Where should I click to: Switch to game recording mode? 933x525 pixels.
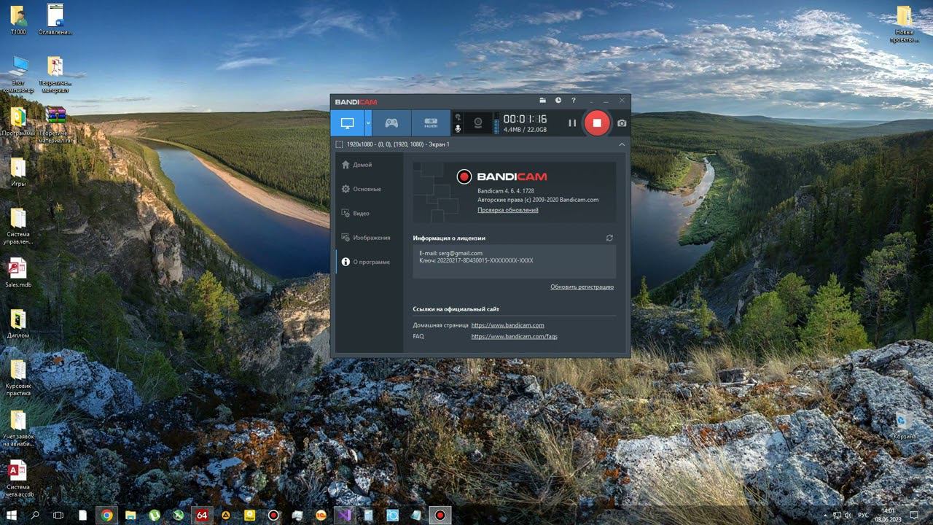[391, 123]
